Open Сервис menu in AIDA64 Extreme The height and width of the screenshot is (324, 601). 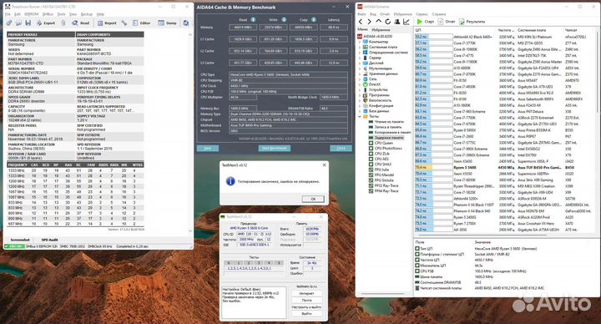tap(422, 14)
